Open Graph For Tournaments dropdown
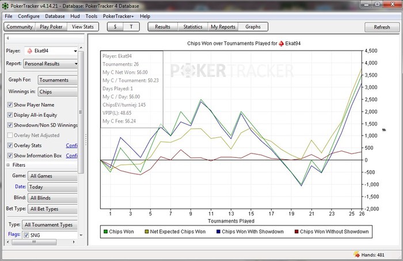 pos(58,80)
